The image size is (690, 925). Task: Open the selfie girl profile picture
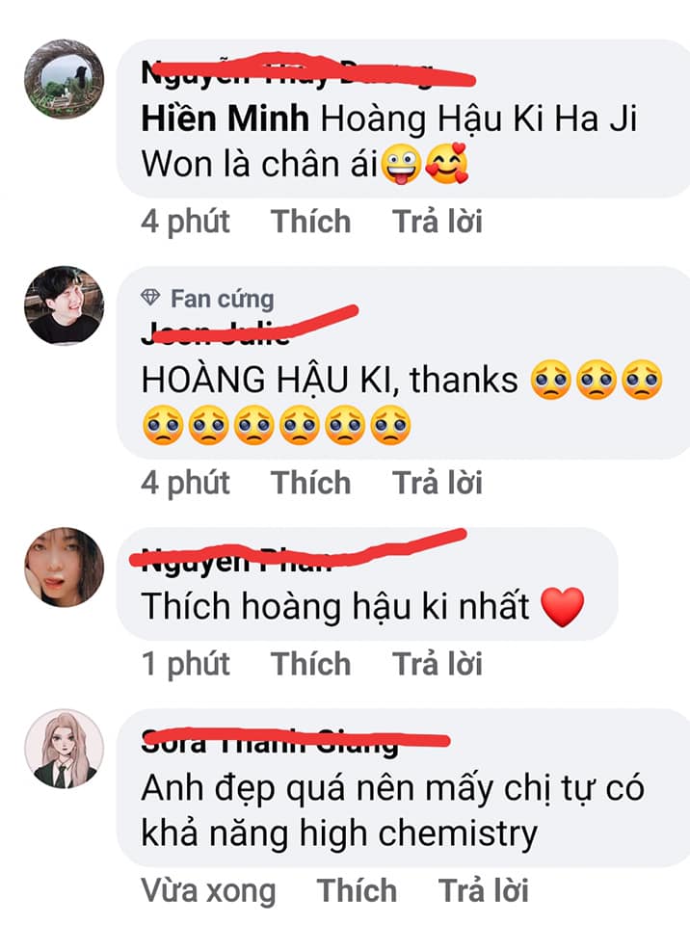pyautogui.click(x=65, y=567)
